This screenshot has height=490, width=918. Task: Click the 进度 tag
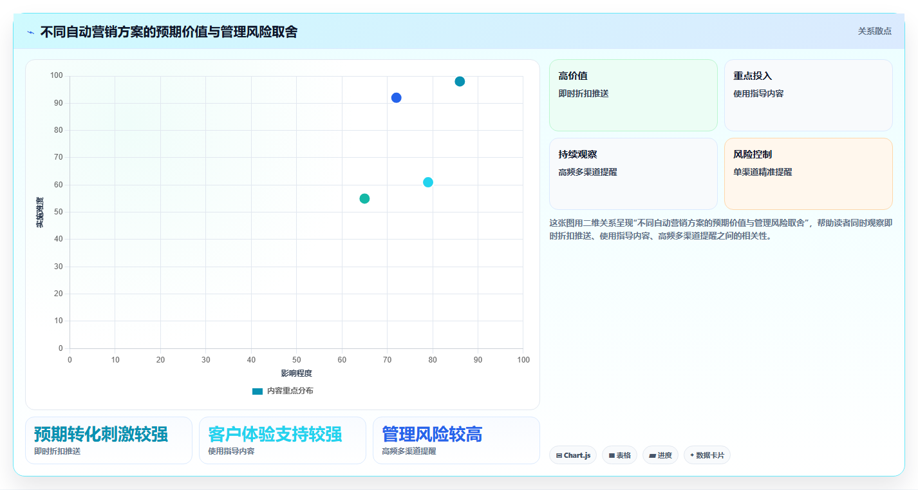pos(660,455)
